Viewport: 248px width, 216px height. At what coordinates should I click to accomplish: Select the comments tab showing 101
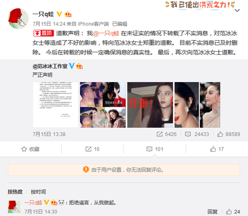(155, 149)
